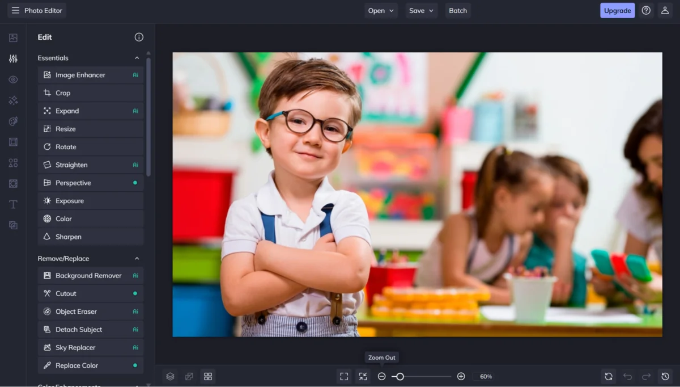
Task: Click the photo of the boy on canvas
Action: point(417,195)
